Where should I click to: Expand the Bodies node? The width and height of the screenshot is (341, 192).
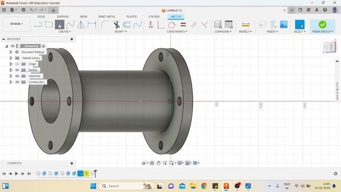[11, 70]
